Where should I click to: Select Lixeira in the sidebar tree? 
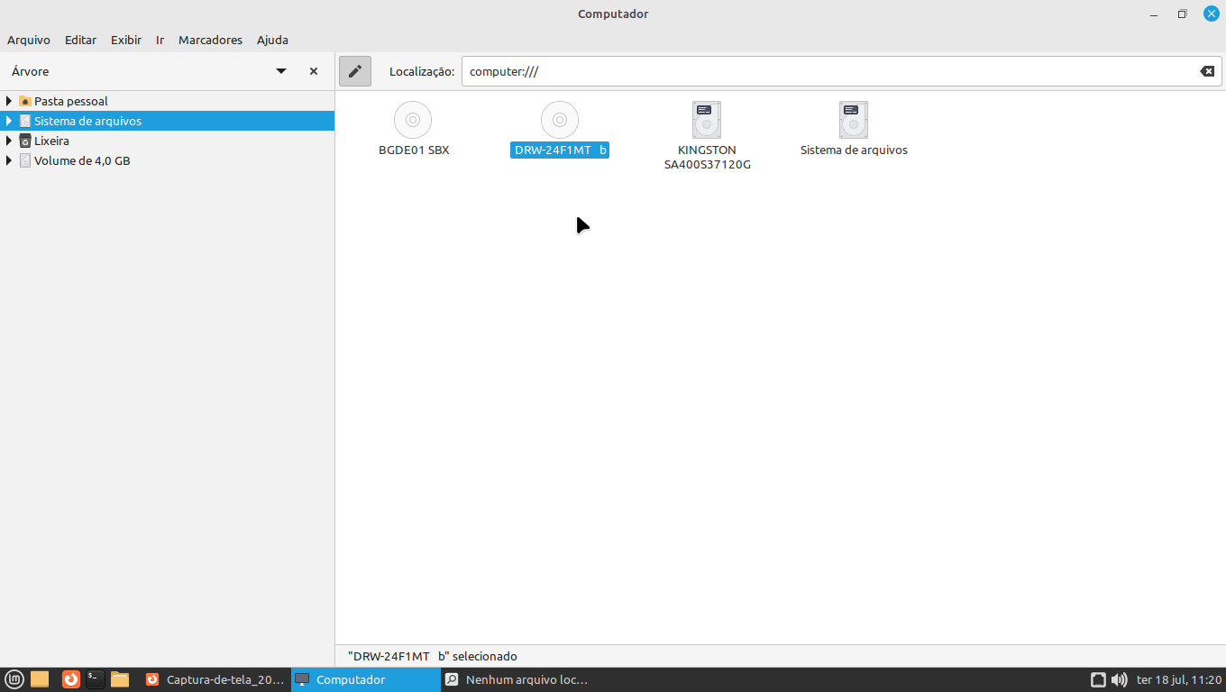tap(51, 141)
